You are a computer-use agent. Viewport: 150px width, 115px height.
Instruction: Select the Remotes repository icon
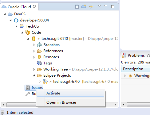pos(39,57)
